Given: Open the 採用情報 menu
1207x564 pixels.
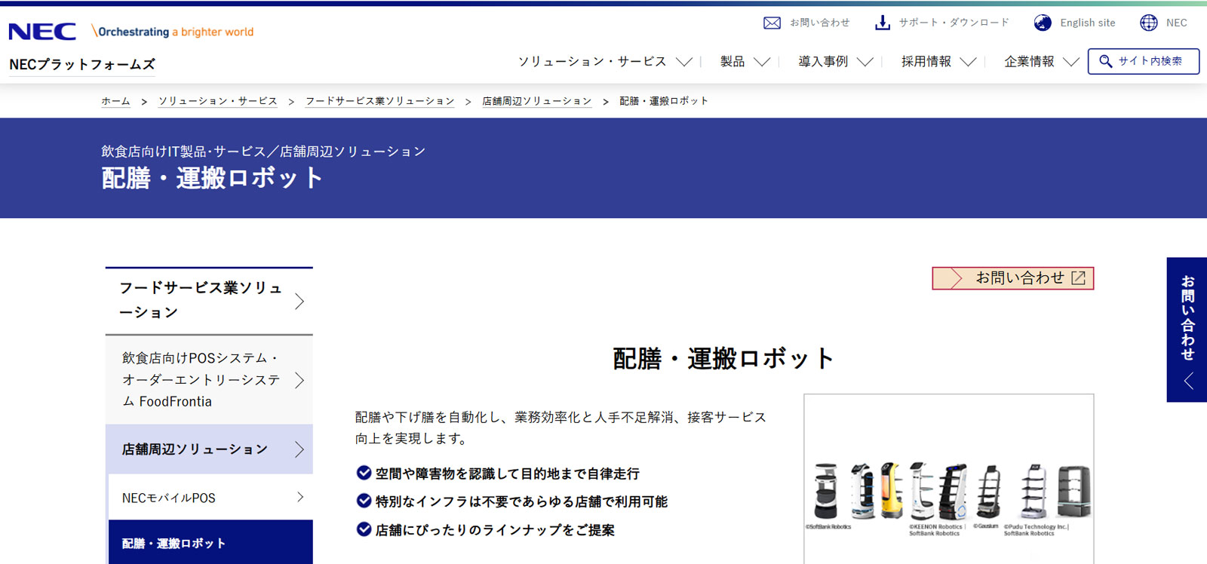Looking at the screenshot, I should tap(926, 61).
